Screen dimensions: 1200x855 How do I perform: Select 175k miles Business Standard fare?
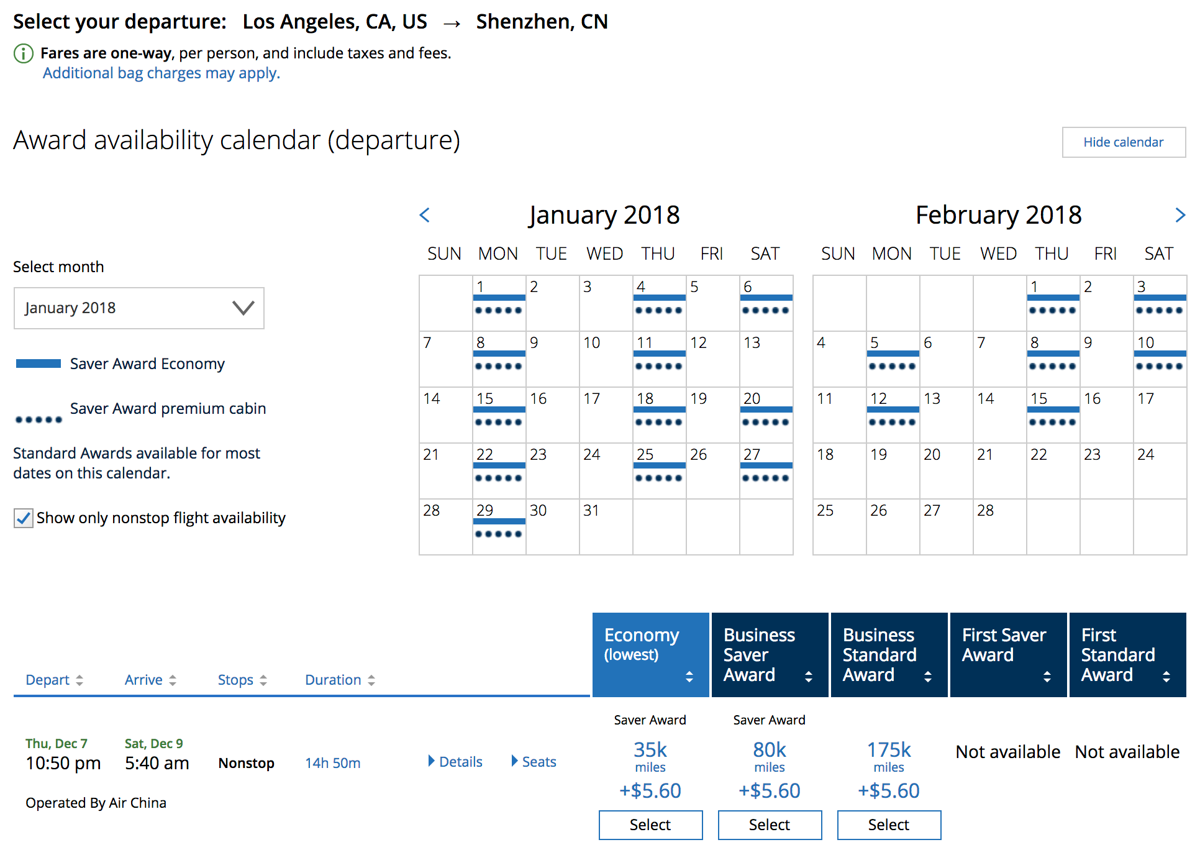pyautogui.click(x=889, y=825)
